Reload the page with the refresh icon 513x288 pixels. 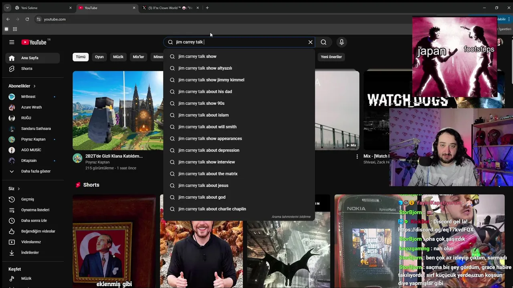[x=27, y=19]
